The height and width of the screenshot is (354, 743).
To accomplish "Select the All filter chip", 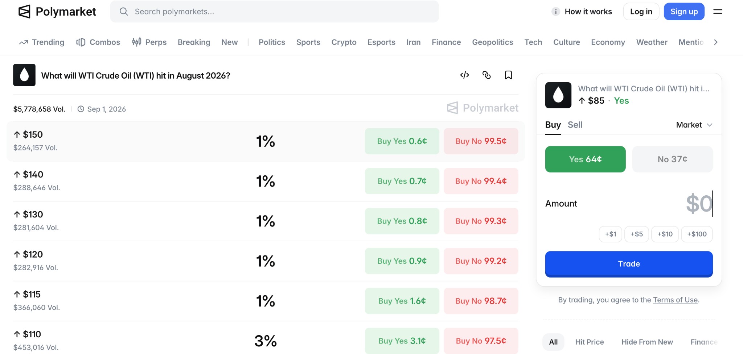I will (553, 342).
